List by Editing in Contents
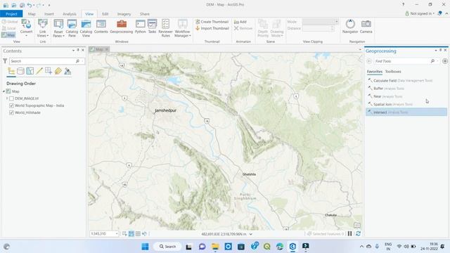Image resolution: width=450 pixels, height=253 pixels. (39, 71)
